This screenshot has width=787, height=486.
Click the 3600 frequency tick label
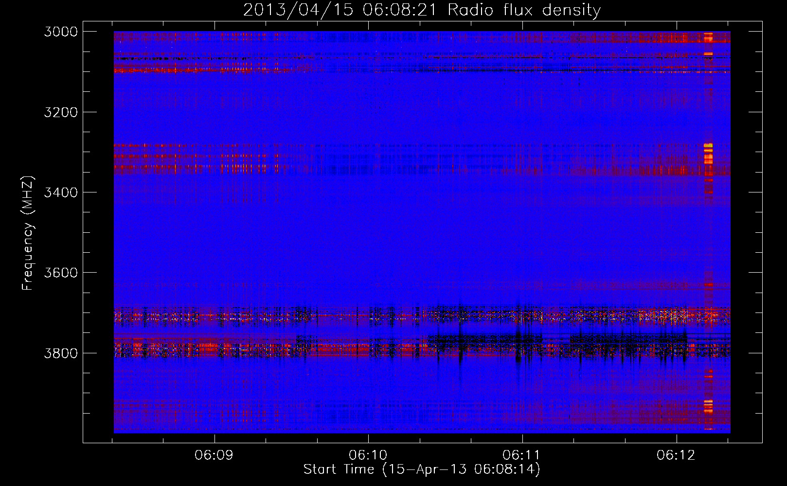click(61, 273)
